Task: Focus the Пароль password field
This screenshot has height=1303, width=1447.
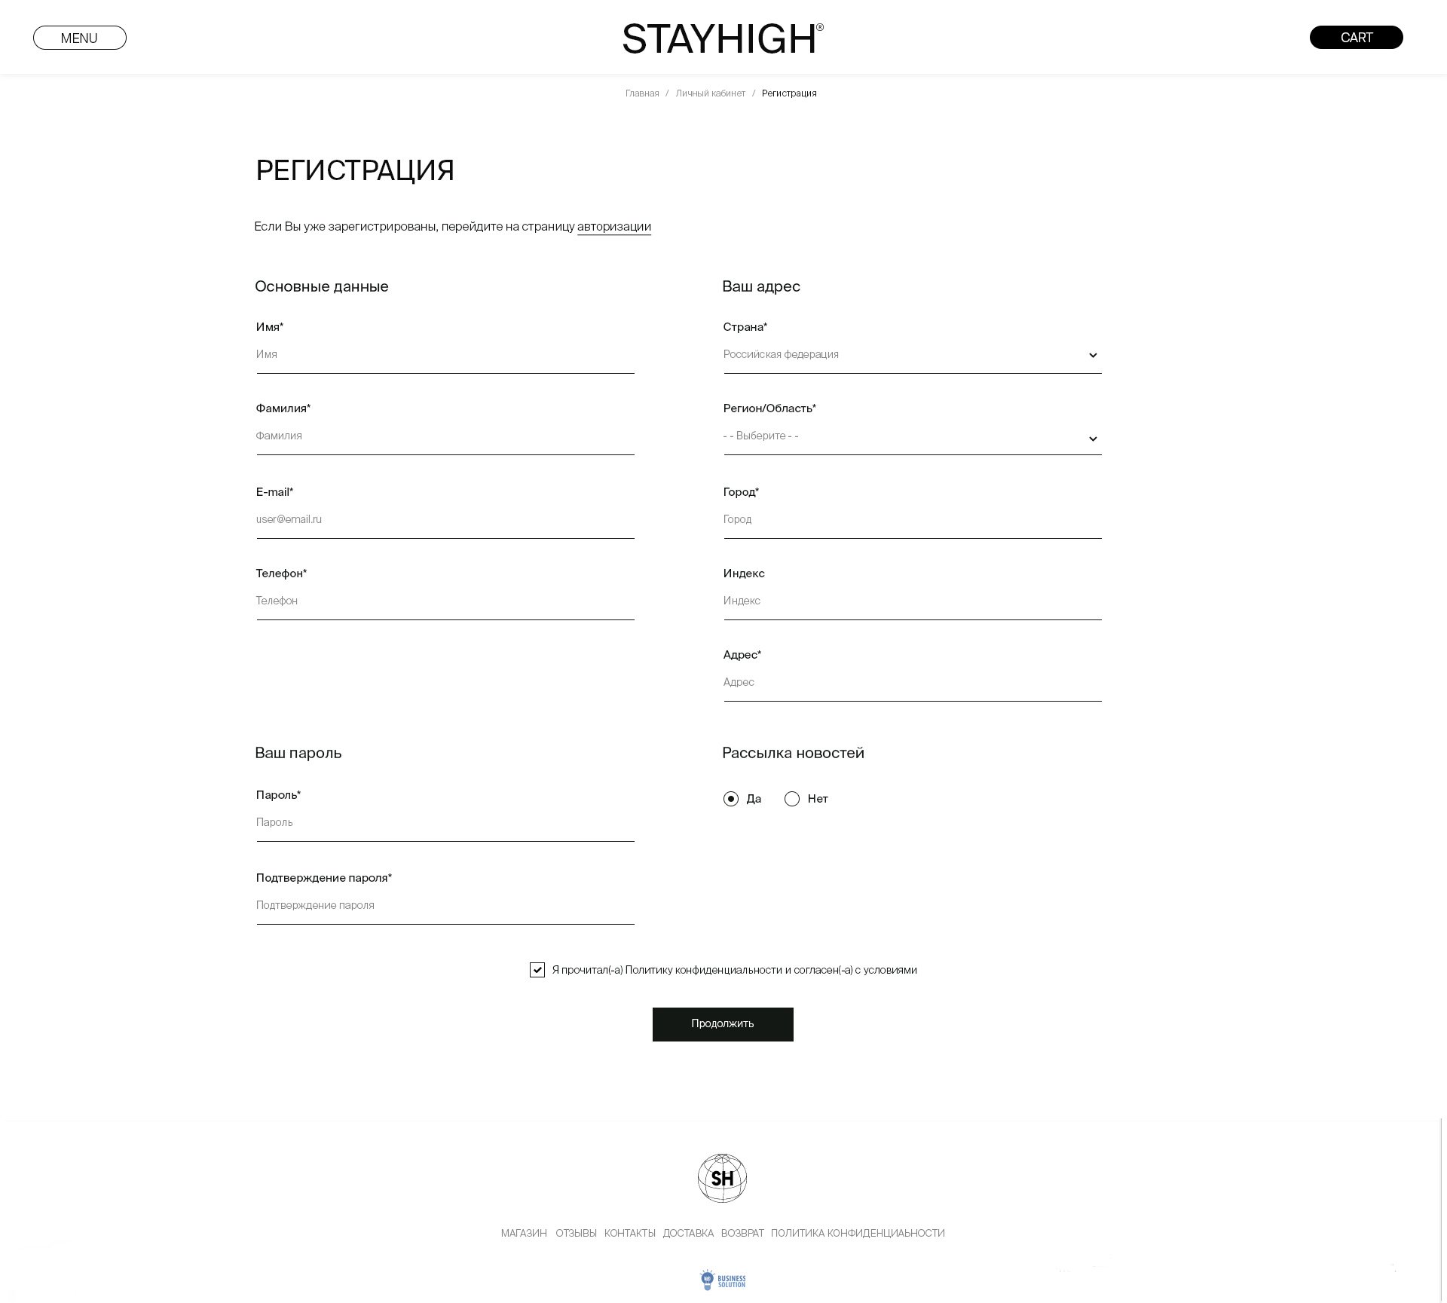Action: point(445,823)
